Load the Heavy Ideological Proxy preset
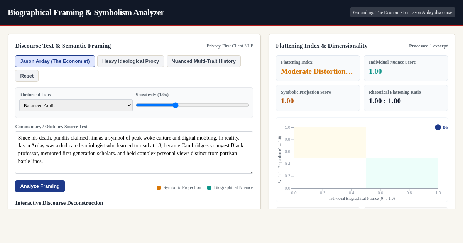Screen dimensions: 463x243 point(130,61)
